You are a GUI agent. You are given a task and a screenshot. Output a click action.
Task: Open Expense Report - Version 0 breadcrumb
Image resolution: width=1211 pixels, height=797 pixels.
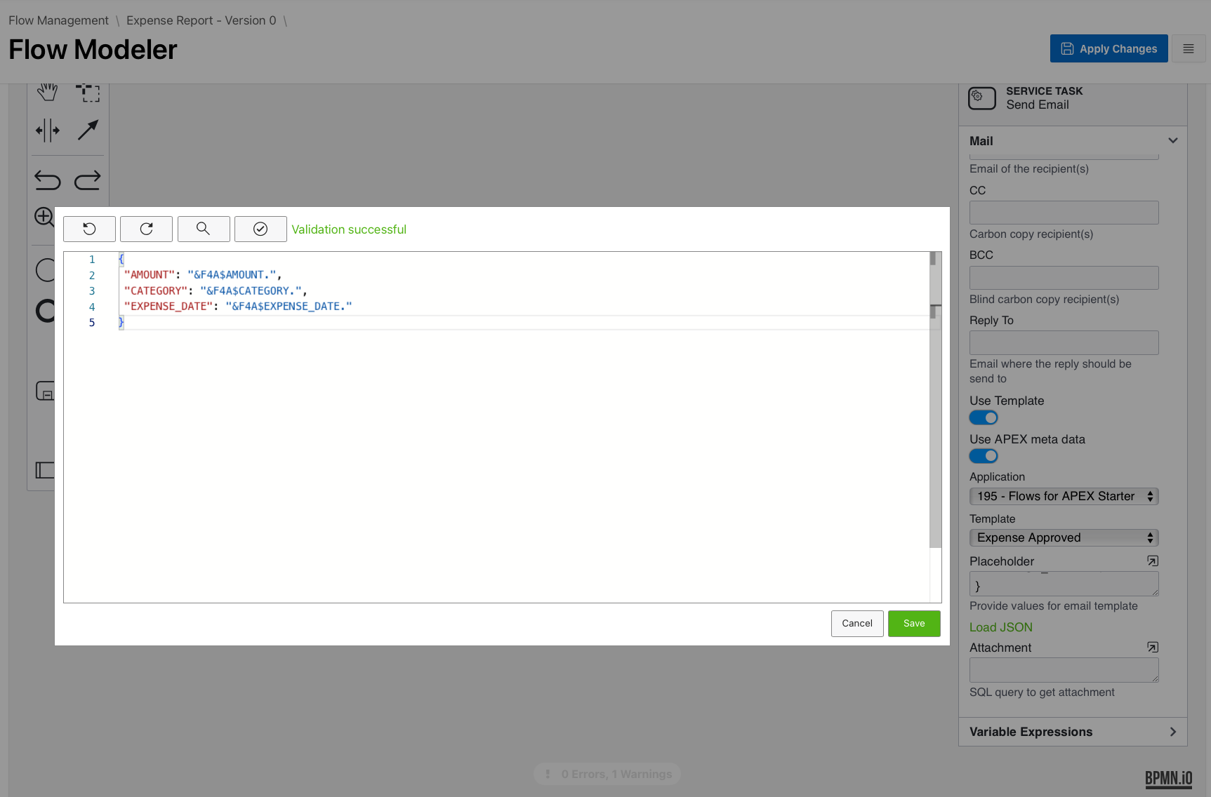click(x=200, y=20)
